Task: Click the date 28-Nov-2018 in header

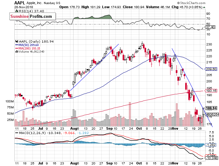Action: coord(23,7)
